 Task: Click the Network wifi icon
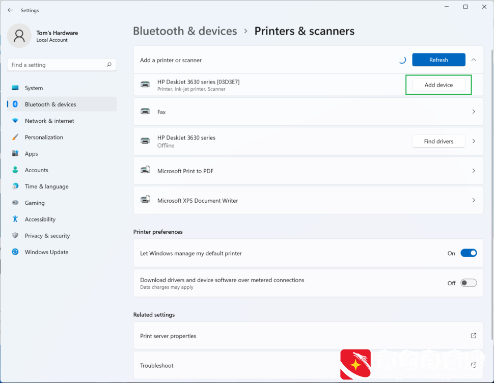(x=15, y=121)
